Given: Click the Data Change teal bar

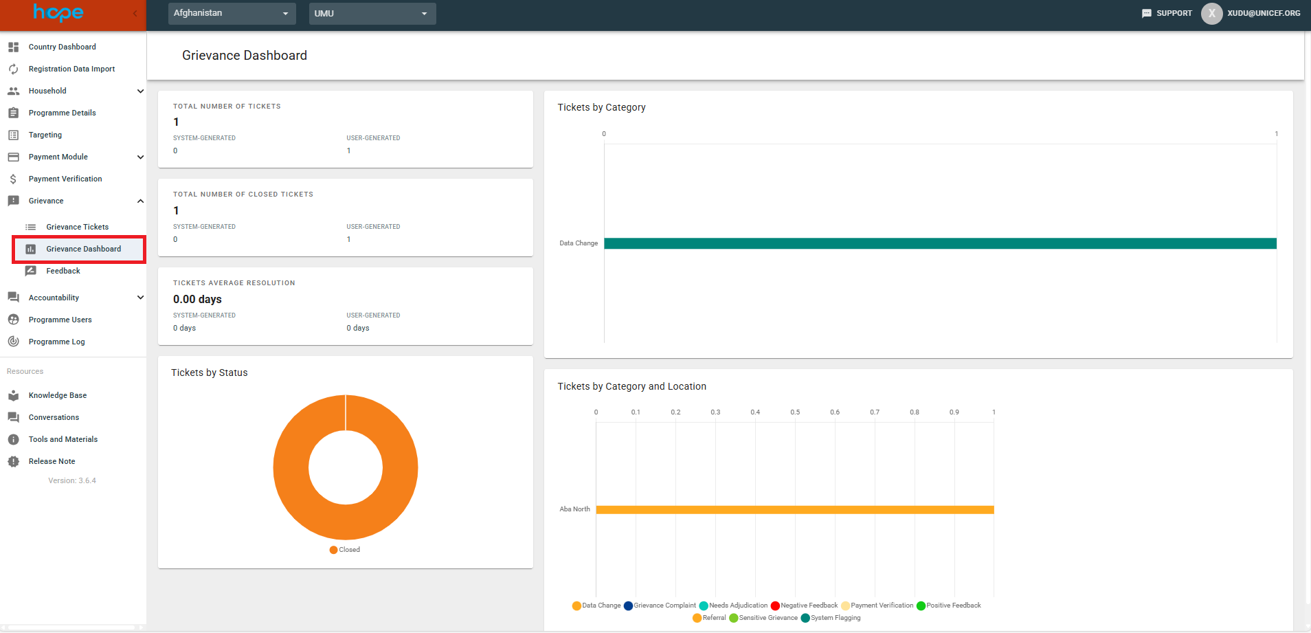Looking at the screenshot, I should point(939,243).
